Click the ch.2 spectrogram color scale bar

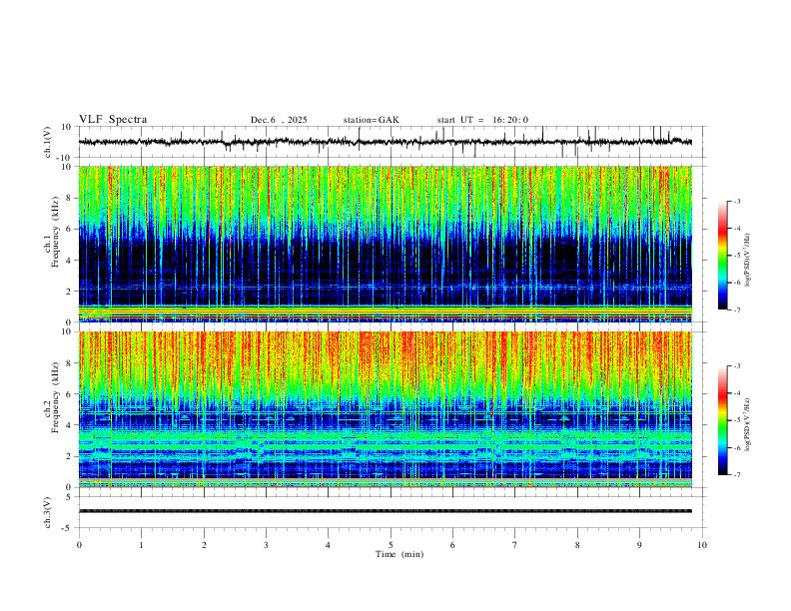723,420
